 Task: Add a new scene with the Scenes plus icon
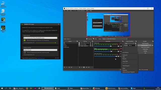pos(64,67)
